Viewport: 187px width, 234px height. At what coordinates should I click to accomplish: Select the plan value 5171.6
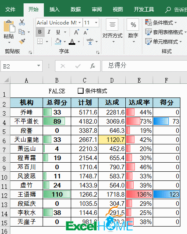tap(84, 112)
